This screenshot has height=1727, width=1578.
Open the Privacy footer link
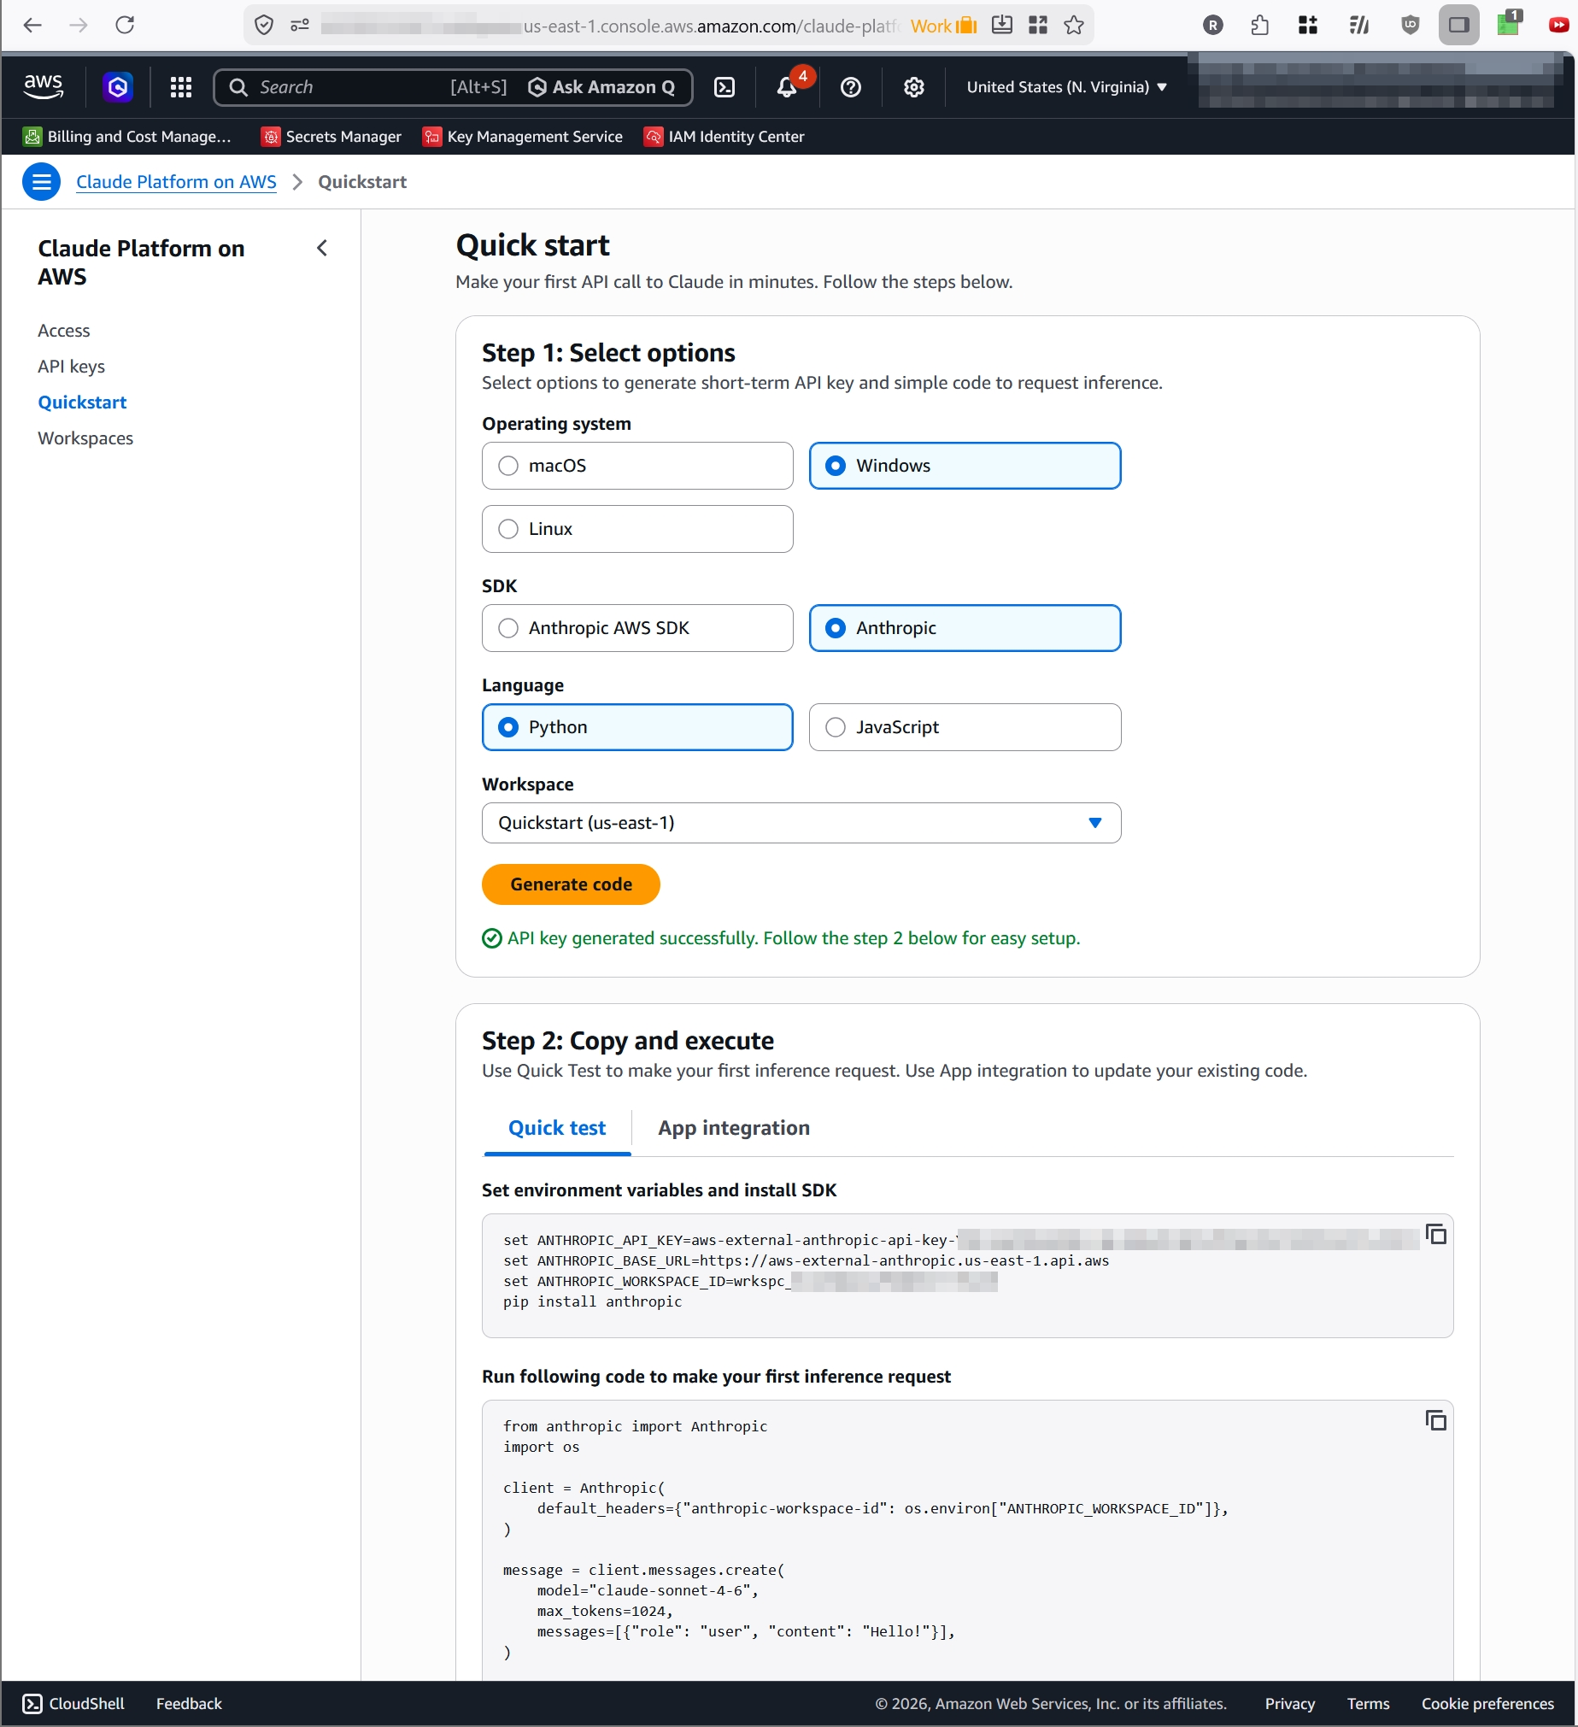1290,1704
